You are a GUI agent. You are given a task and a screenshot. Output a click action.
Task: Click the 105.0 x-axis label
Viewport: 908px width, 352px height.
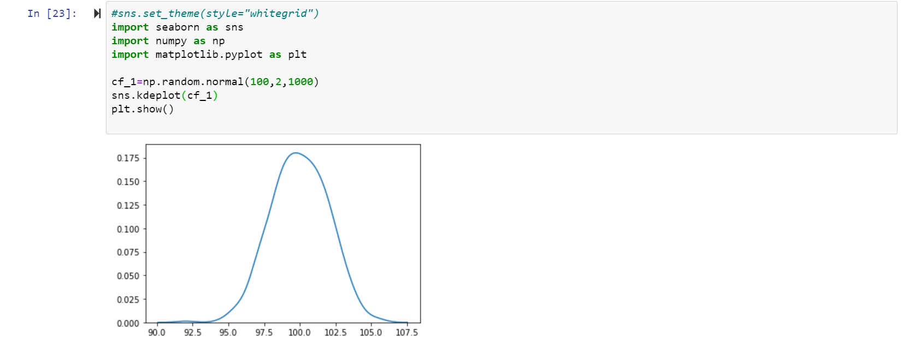click(x=371, y=332)
